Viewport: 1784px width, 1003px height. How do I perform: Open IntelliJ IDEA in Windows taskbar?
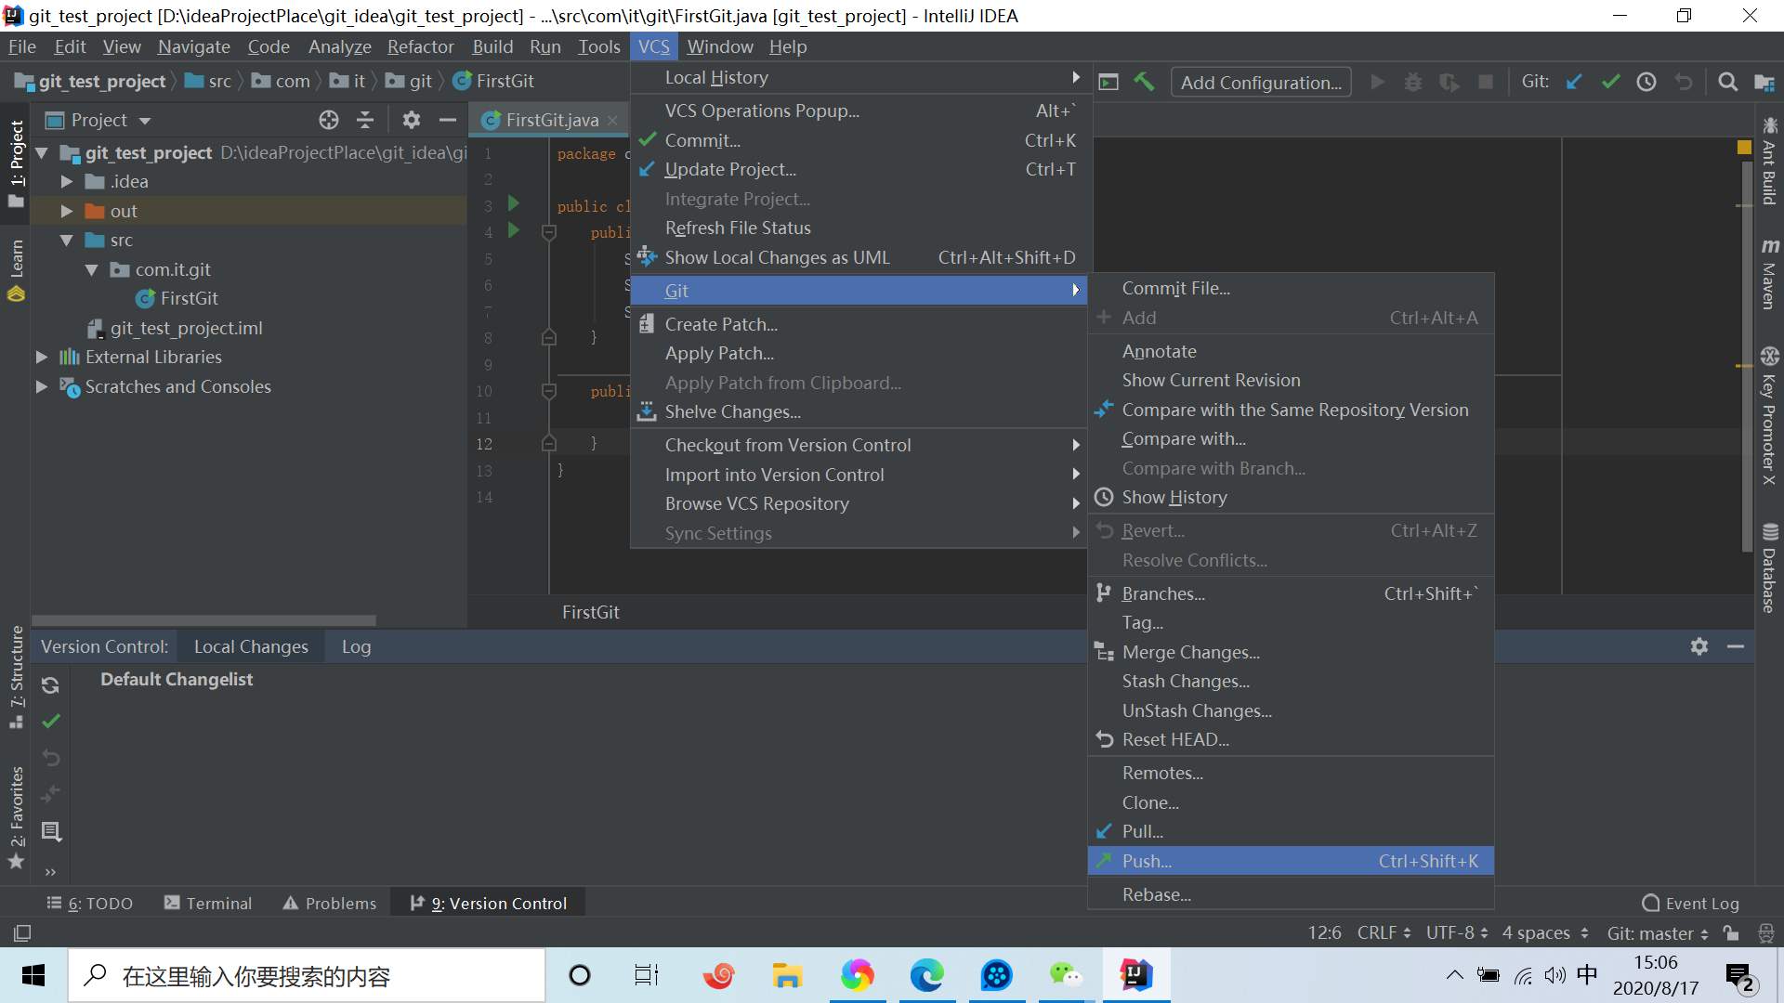[1135, 975]
